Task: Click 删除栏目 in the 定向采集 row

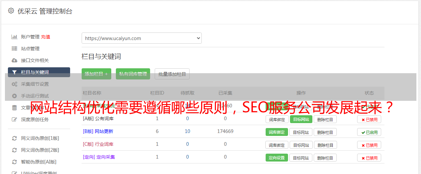Action: pos(325,158)
